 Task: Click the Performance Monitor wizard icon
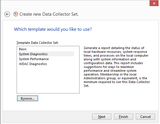pyautogui.click(x=16, y=14)
